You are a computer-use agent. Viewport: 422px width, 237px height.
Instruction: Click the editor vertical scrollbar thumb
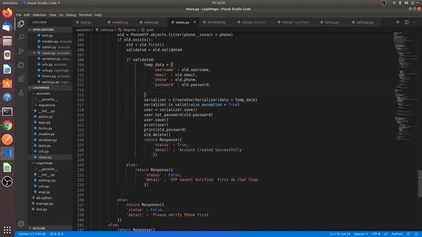[420, 184]
